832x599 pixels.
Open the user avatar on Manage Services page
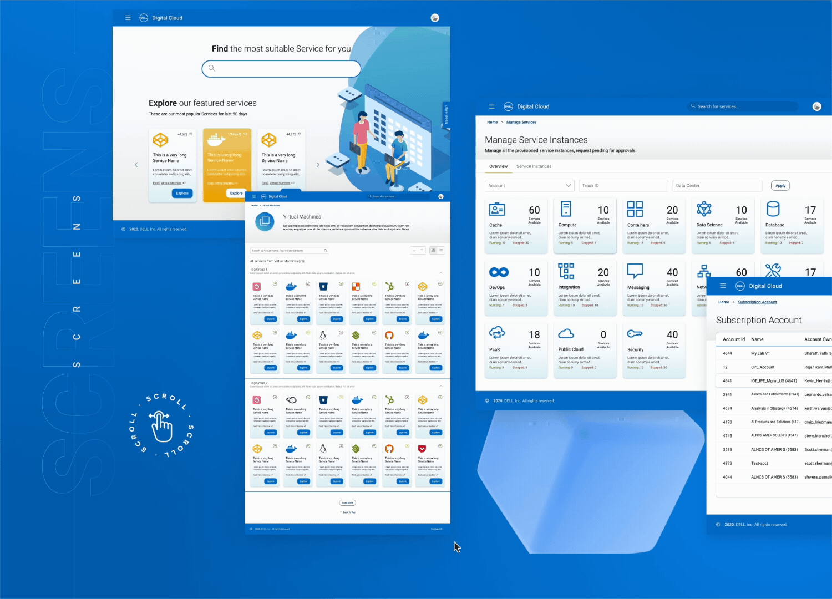point(816,106)
